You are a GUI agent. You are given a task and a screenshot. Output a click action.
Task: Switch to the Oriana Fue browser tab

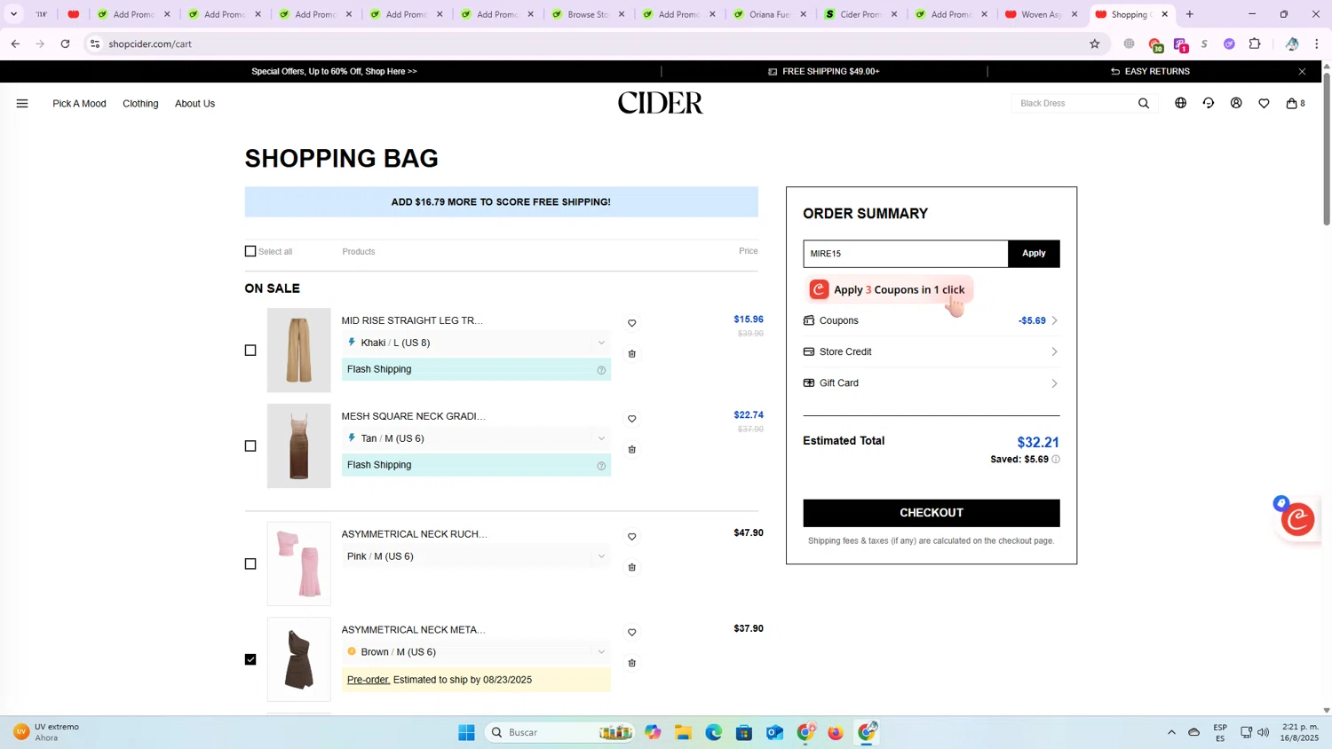pos(769,14)
